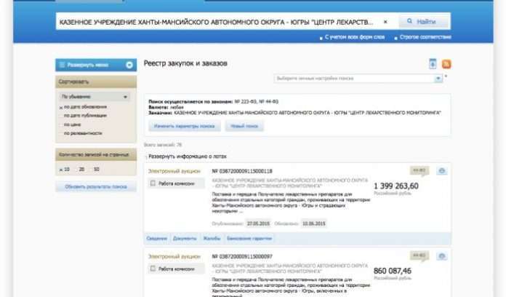Show 50 records per page
Screen dimensions: 506x297
pos(96,170)
